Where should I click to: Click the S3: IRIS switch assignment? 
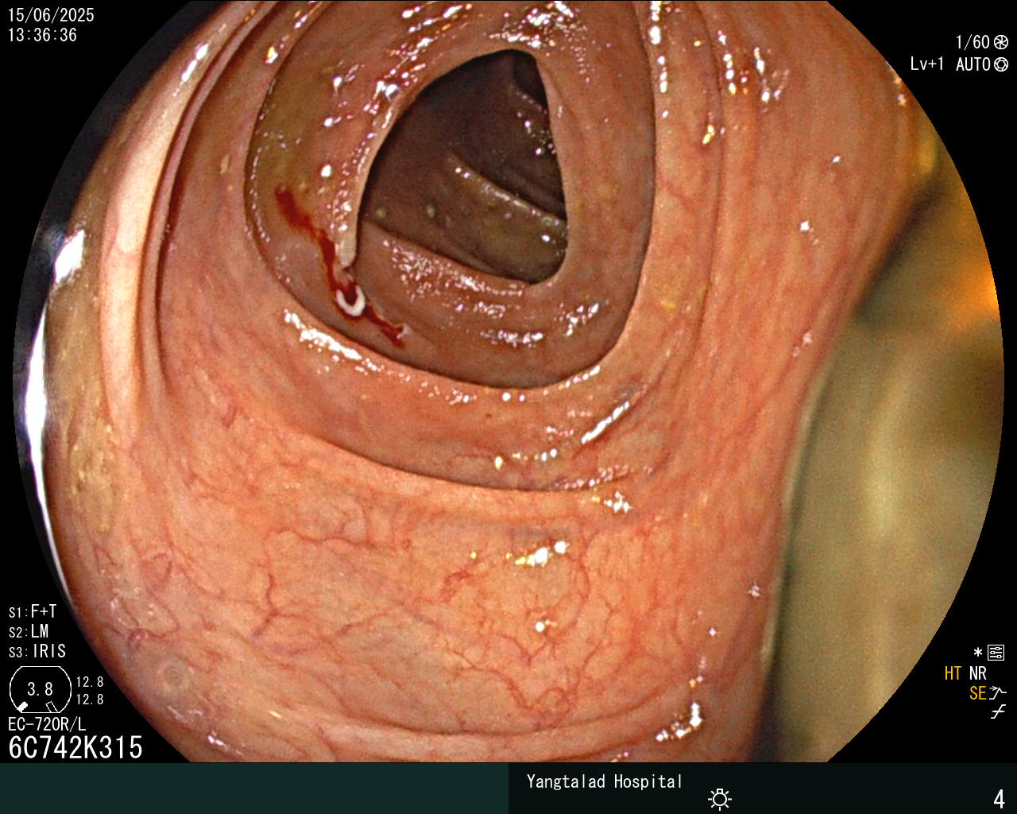point(37,652)
